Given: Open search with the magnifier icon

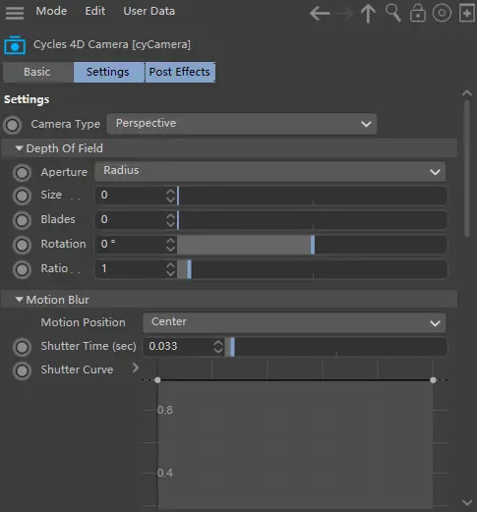Looking at the screenshot, I should (x=393, y=13).
